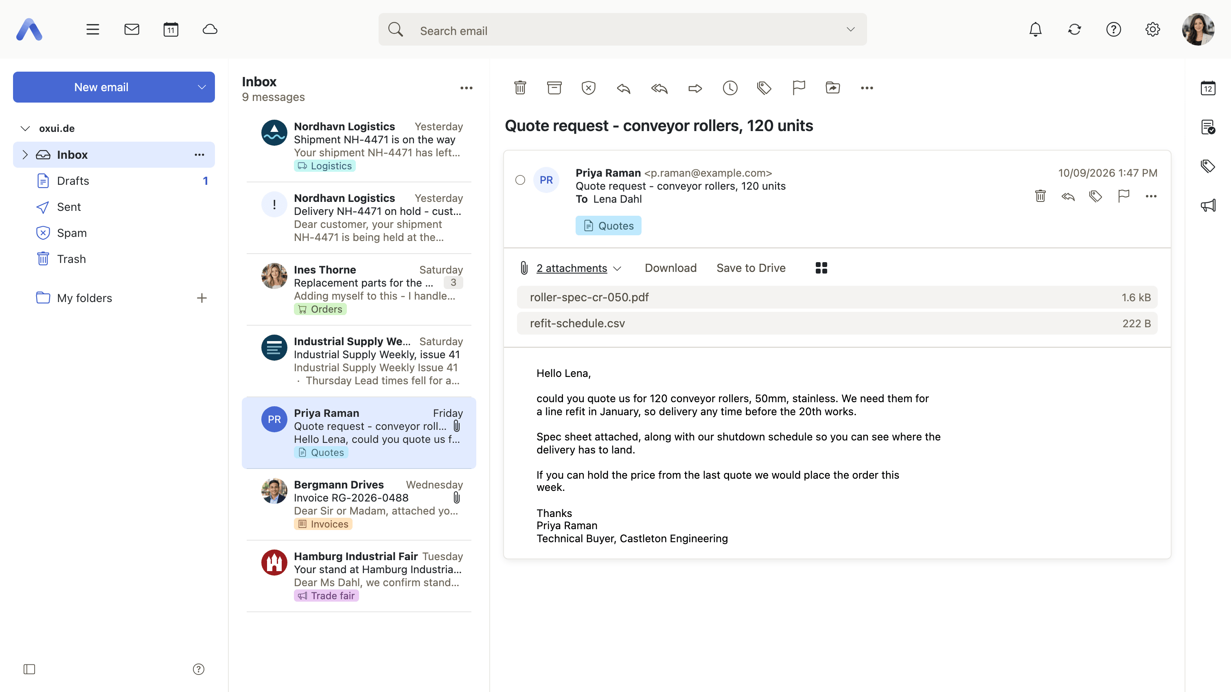Click into the Search email field
The height and width of the screenshot is (692, 1231).
click(623, 30)
